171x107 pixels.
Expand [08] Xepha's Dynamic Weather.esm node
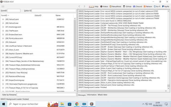[3, 53]
